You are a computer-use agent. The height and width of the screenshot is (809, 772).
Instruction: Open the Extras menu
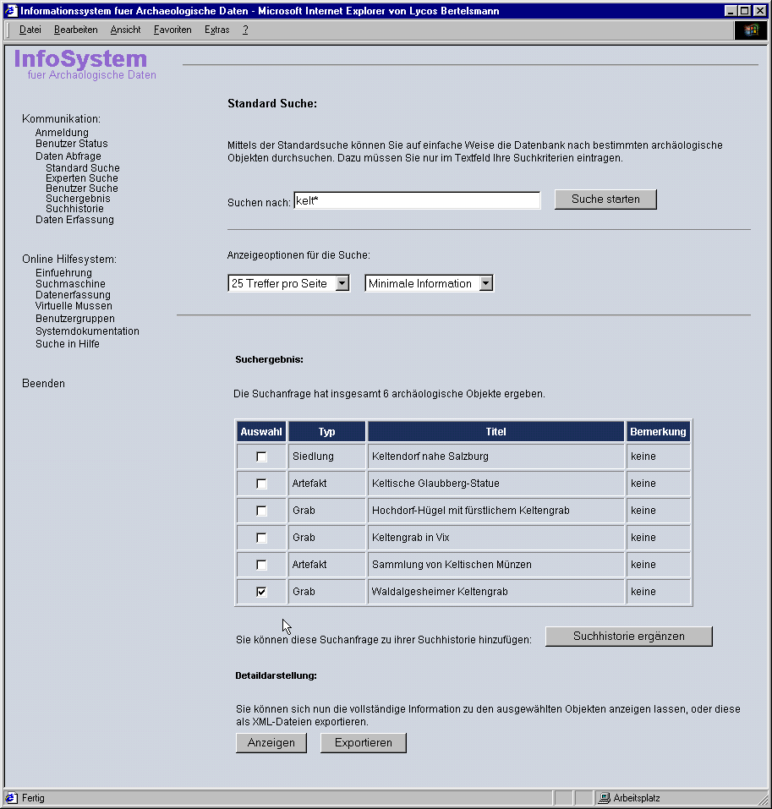(216, 30)
